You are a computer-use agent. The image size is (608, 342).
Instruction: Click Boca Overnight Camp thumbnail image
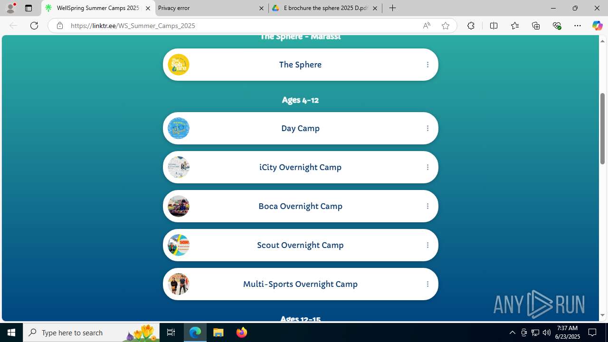click(179, 206)
